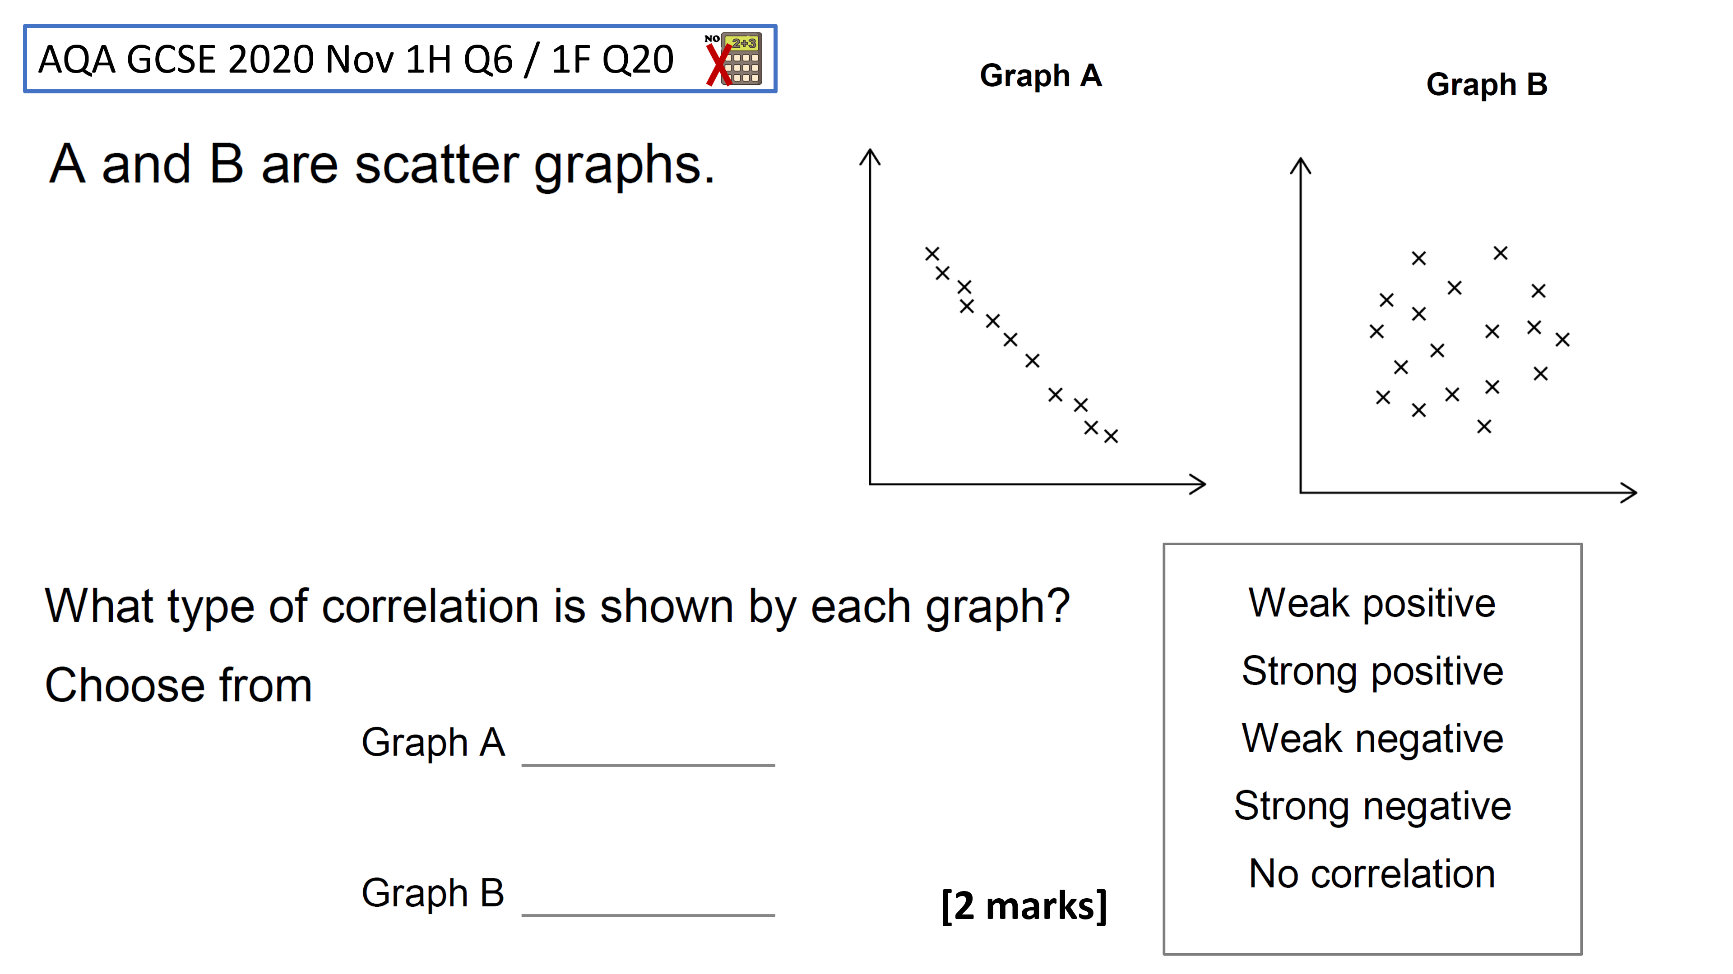
Task: Click Graph A's horizontal axis arrowhead
Action: click(x=1197, y=484)
